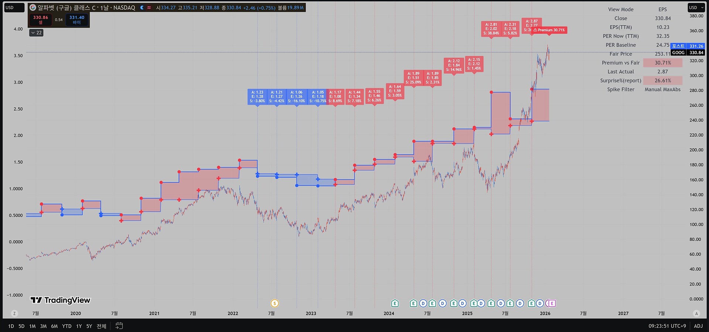Click the first blue D dividend marker
Viewport: 709px width, 332px height.
point(423,303)
